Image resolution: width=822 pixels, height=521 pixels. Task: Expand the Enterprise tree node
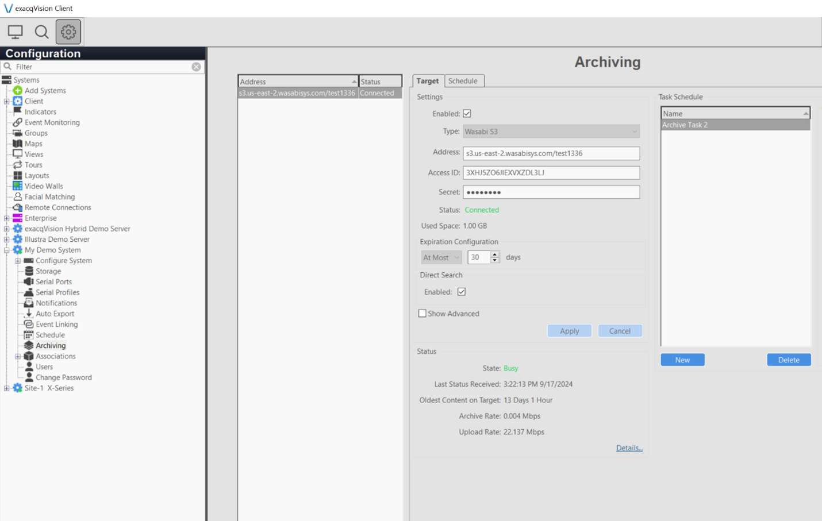(x=7, y=218)
